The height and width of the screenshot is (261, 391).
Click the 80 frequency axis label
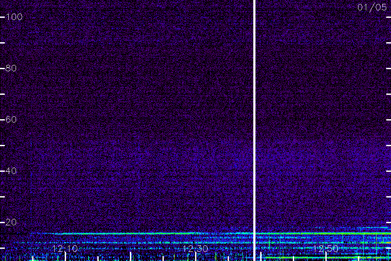click(11, 68)
